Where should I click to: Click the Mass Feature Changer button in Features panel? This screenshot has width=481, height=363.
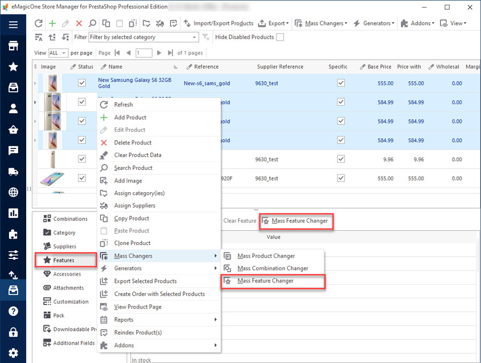296,221
